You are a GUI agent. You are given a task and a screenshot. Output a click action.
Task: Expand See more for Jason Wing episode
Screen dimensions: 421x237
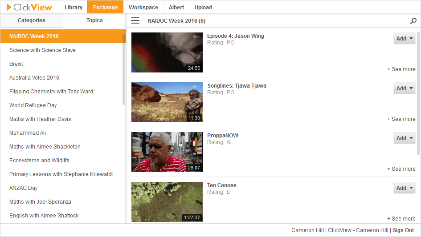click(x=401, y=69)
